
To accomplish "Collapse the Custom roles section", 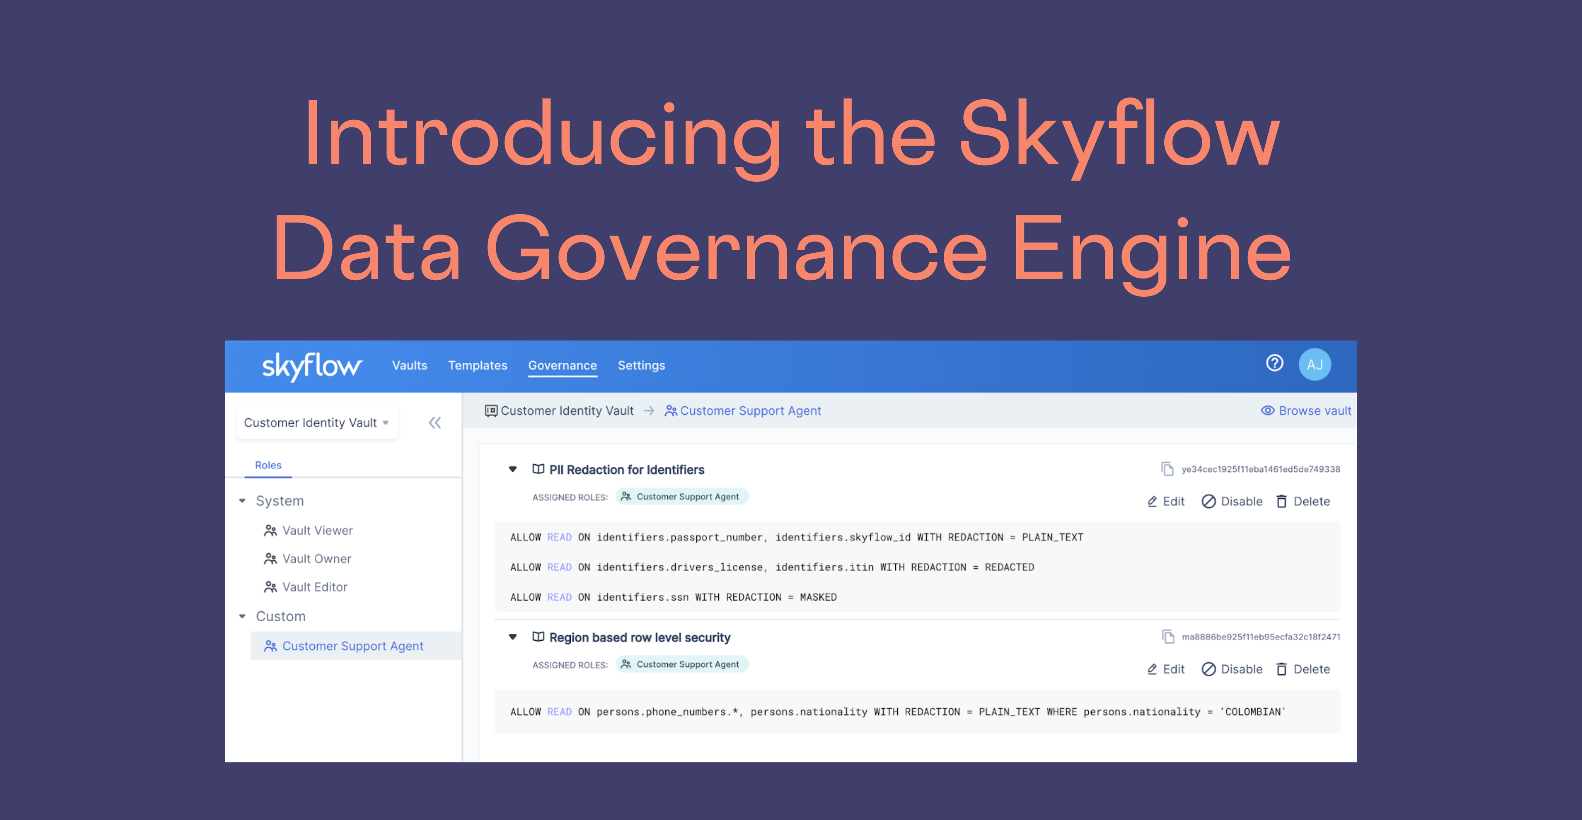I will 241,615.
